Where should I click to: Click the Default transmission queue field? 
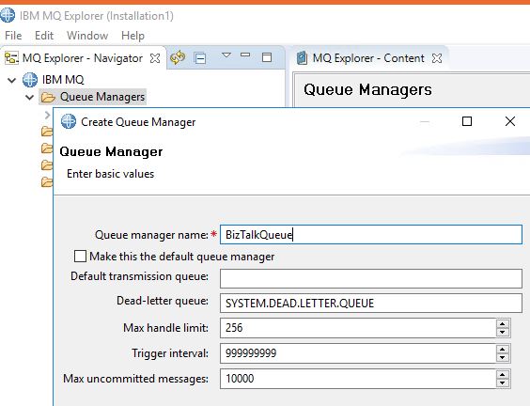(x=371, y=278)
